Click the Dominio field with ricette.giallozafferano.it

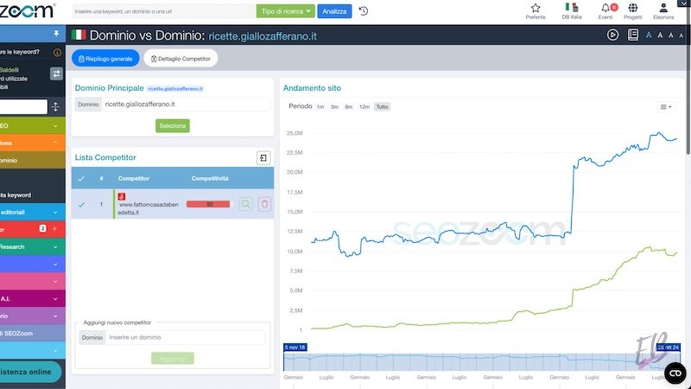pos(186,105)
